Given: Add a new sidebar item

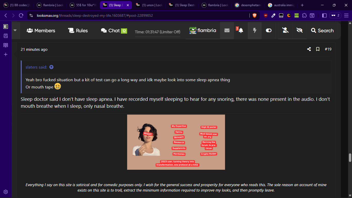Looking at the screenshot, I should (6, 54).
